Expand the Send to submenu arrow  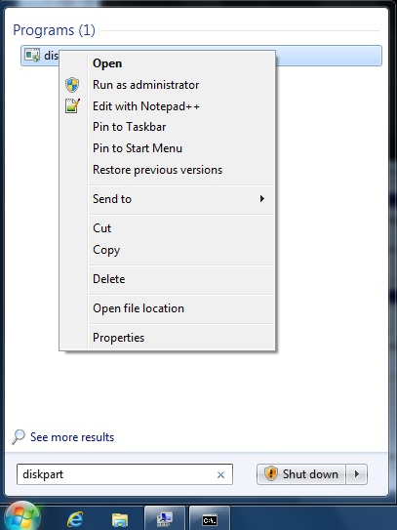[x=261, y=199]
